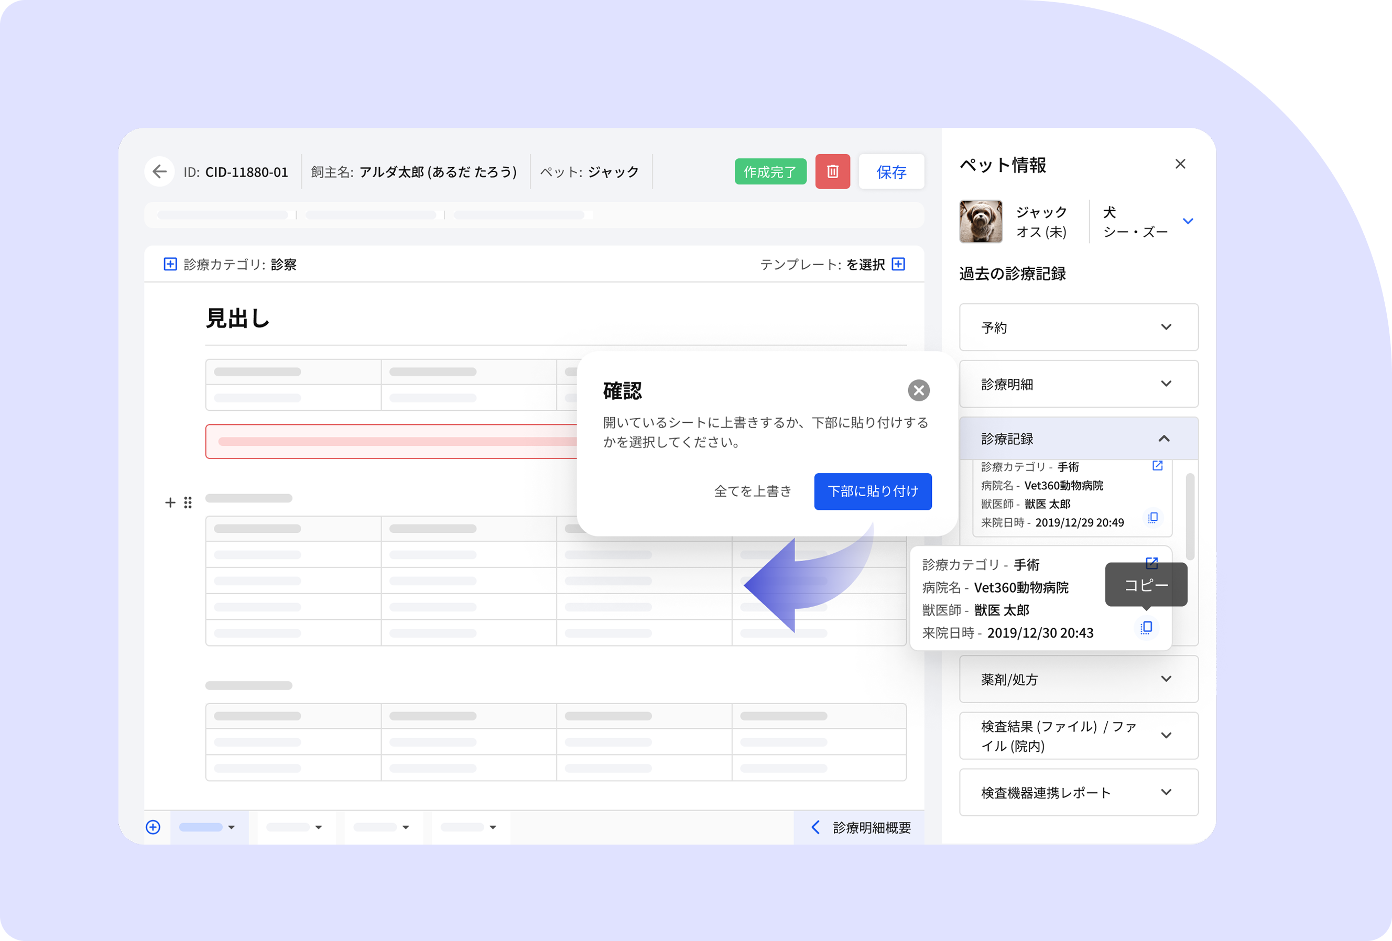Screen dimensions: 1392x941
Task: Click 全てを上書き in the dialog
Action: coord(752,491)
